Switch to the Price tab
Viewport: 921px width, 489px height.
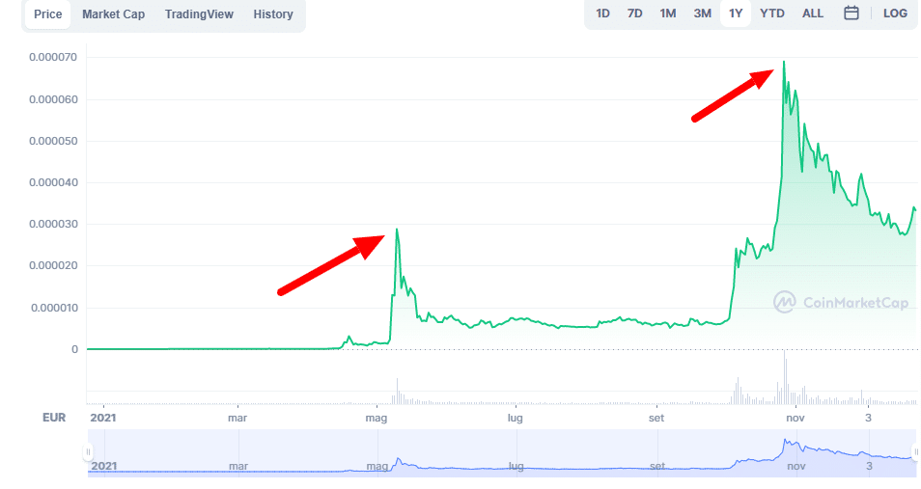(47, 14)
